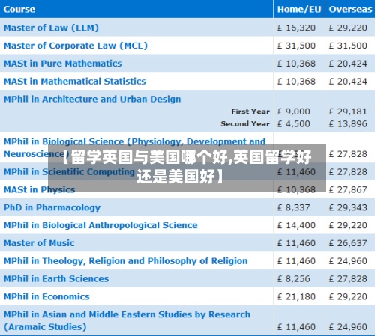
Task: Select Biological Anthropological Science Overseas £ 29,220
Action: (348, 225)
